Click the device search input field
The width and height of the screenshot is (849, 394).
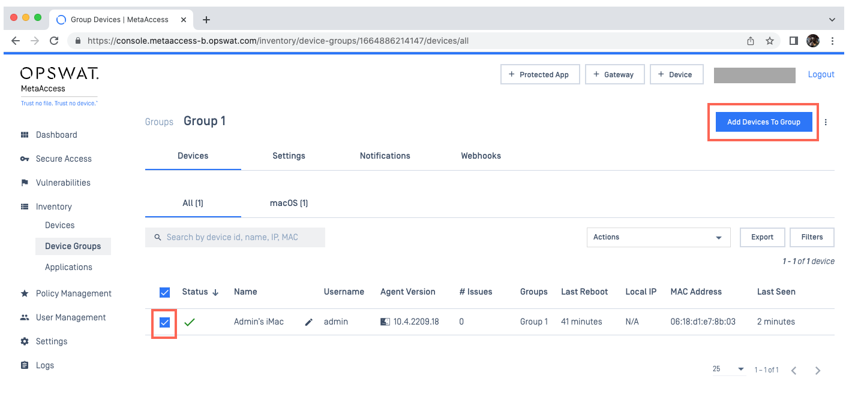(x=240, y=237)
